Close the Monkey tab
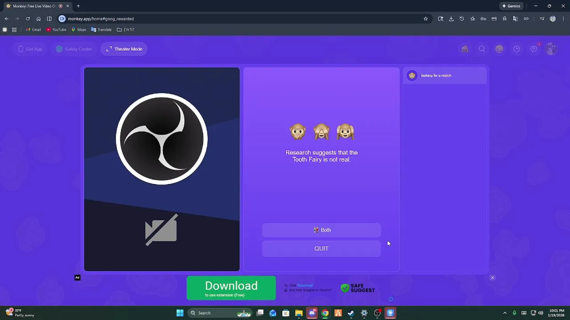 pyautogui.click(x=68, y=6)
